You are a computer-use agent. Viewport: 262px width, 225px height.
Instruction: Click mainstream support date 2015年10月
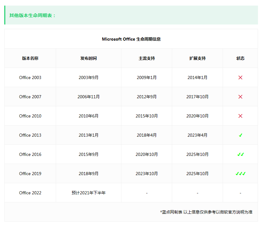(x=147, y=116)
